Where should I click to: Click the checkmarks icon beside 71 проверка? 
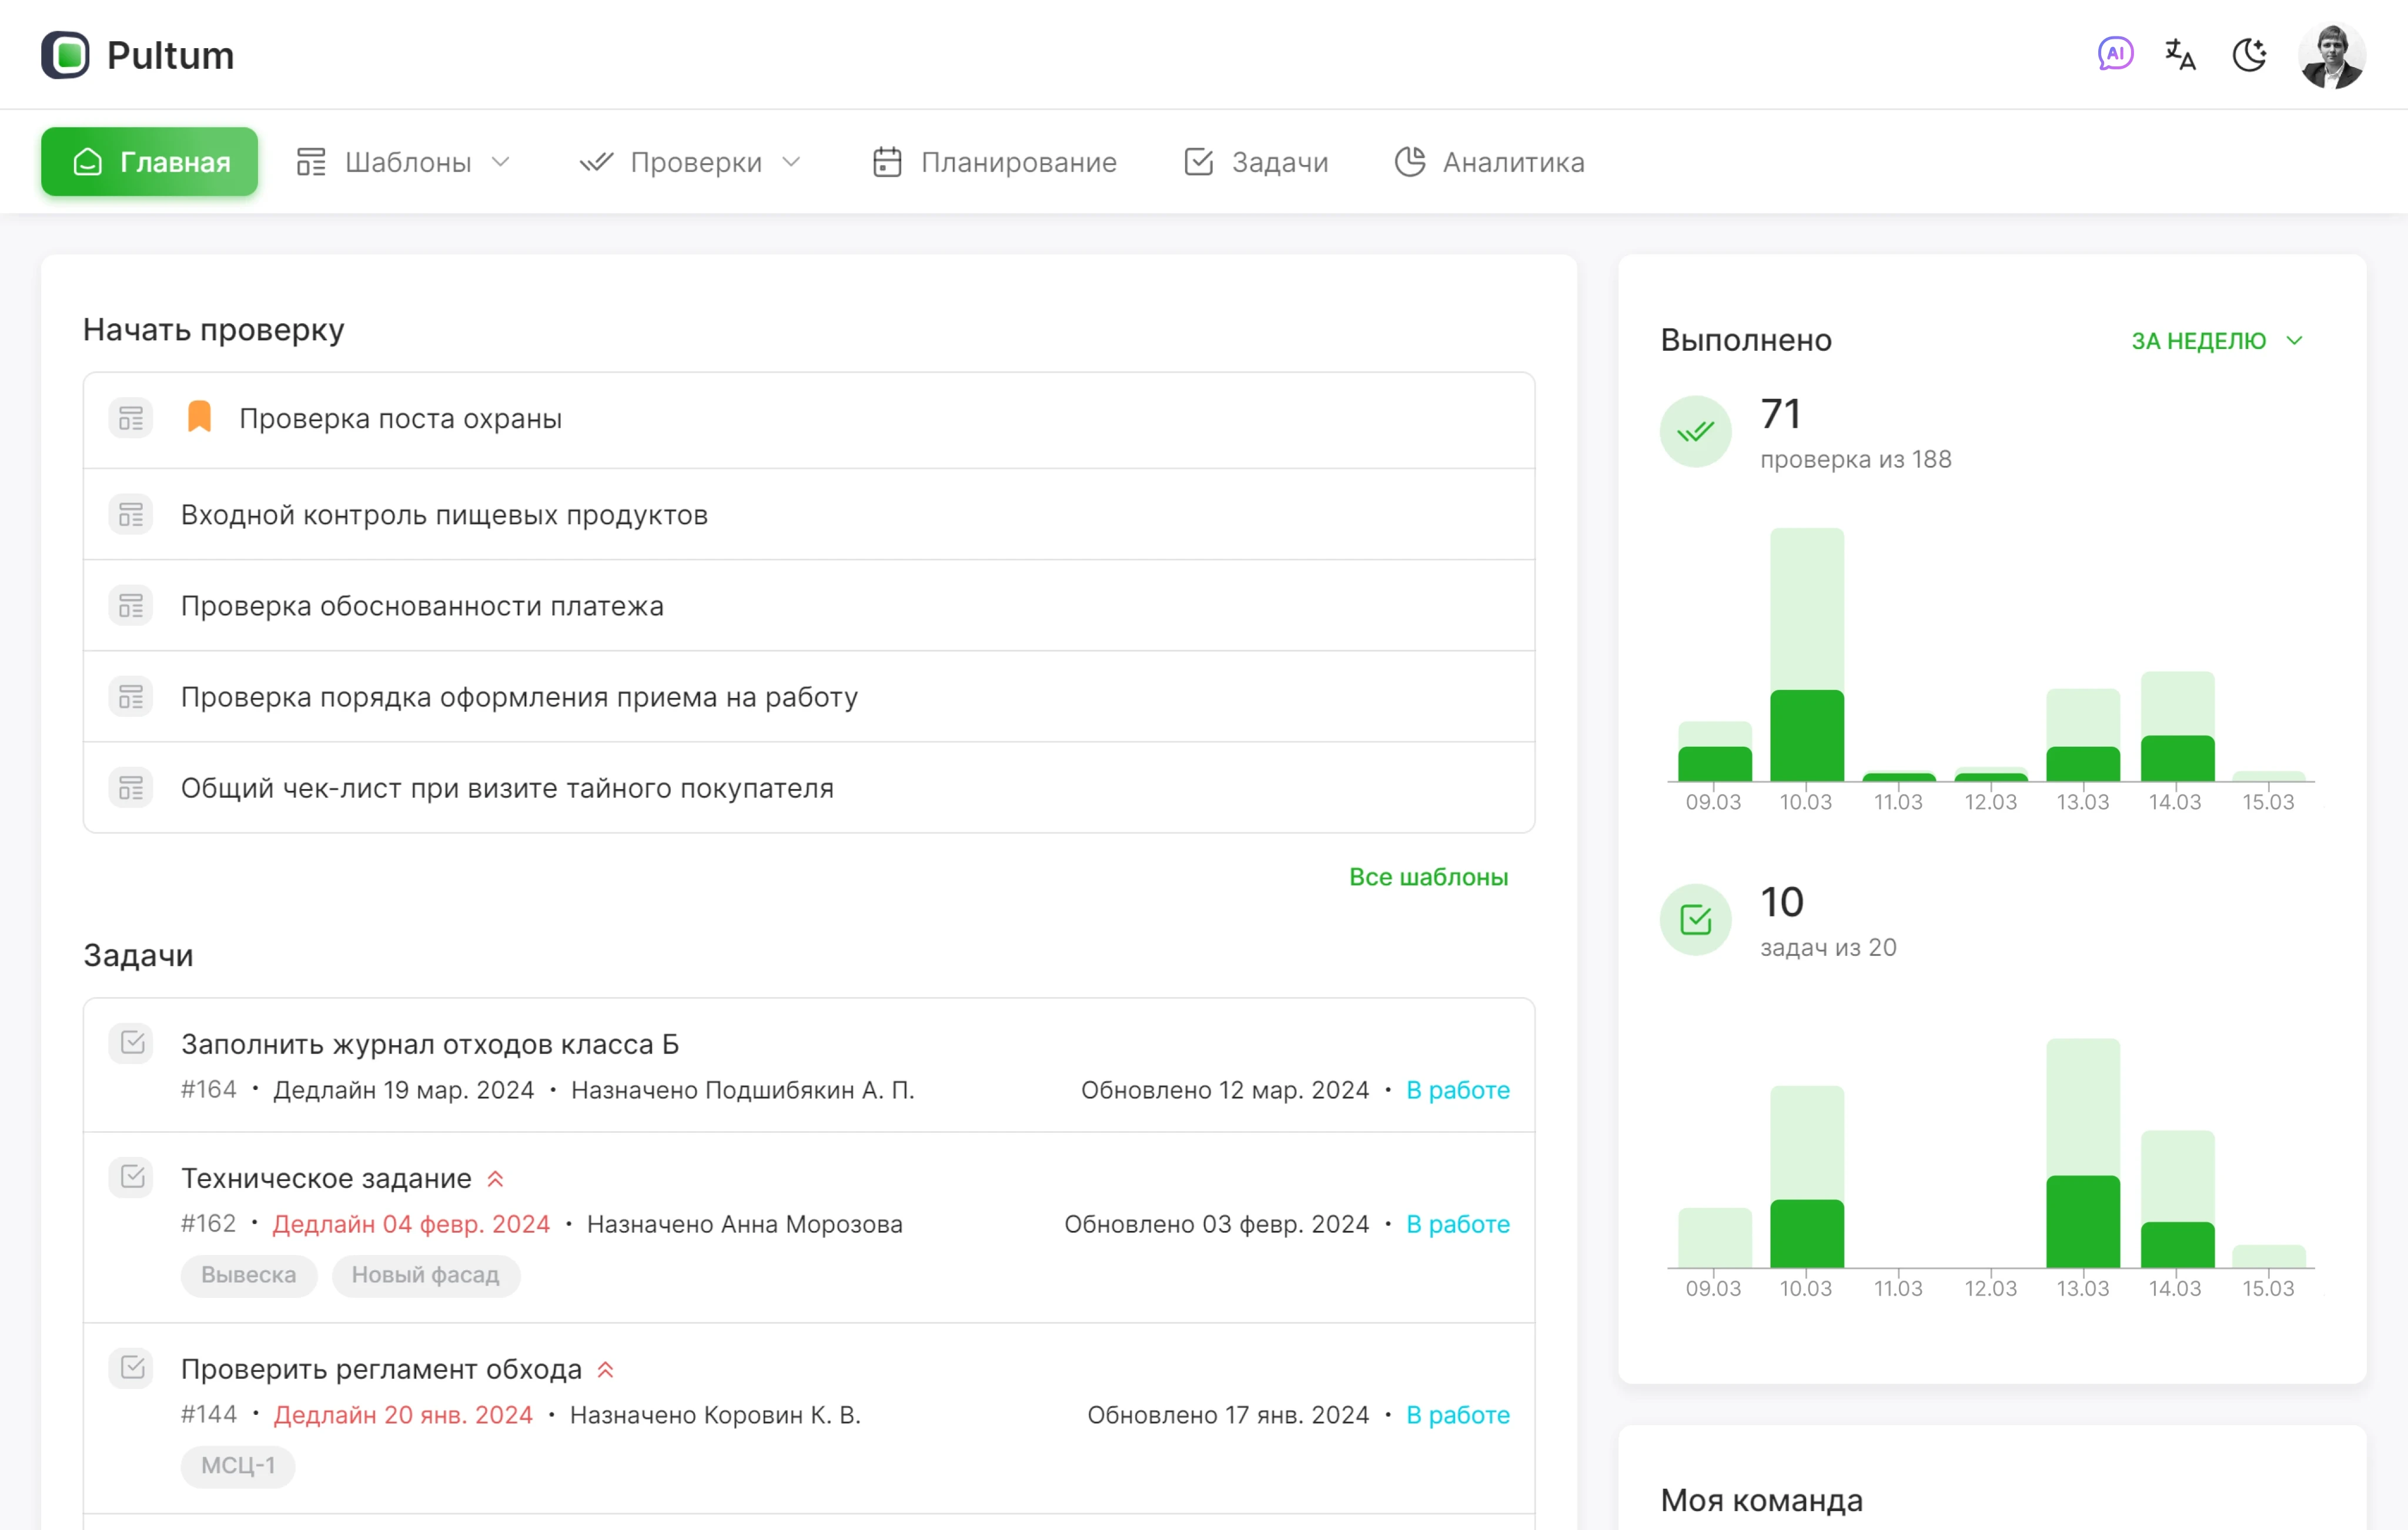1695,432
